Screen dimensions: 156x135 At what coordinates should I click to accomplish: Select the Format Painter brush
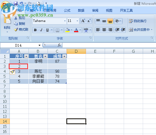(16, 30)
